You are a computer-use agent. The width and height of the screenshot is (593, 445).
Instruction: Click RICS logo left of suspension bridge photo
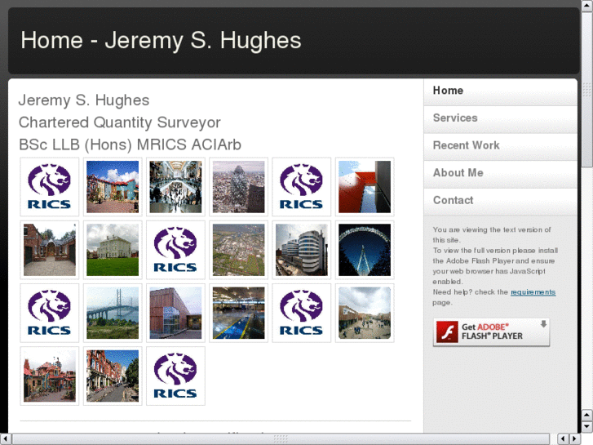click(x=50, y=313)
